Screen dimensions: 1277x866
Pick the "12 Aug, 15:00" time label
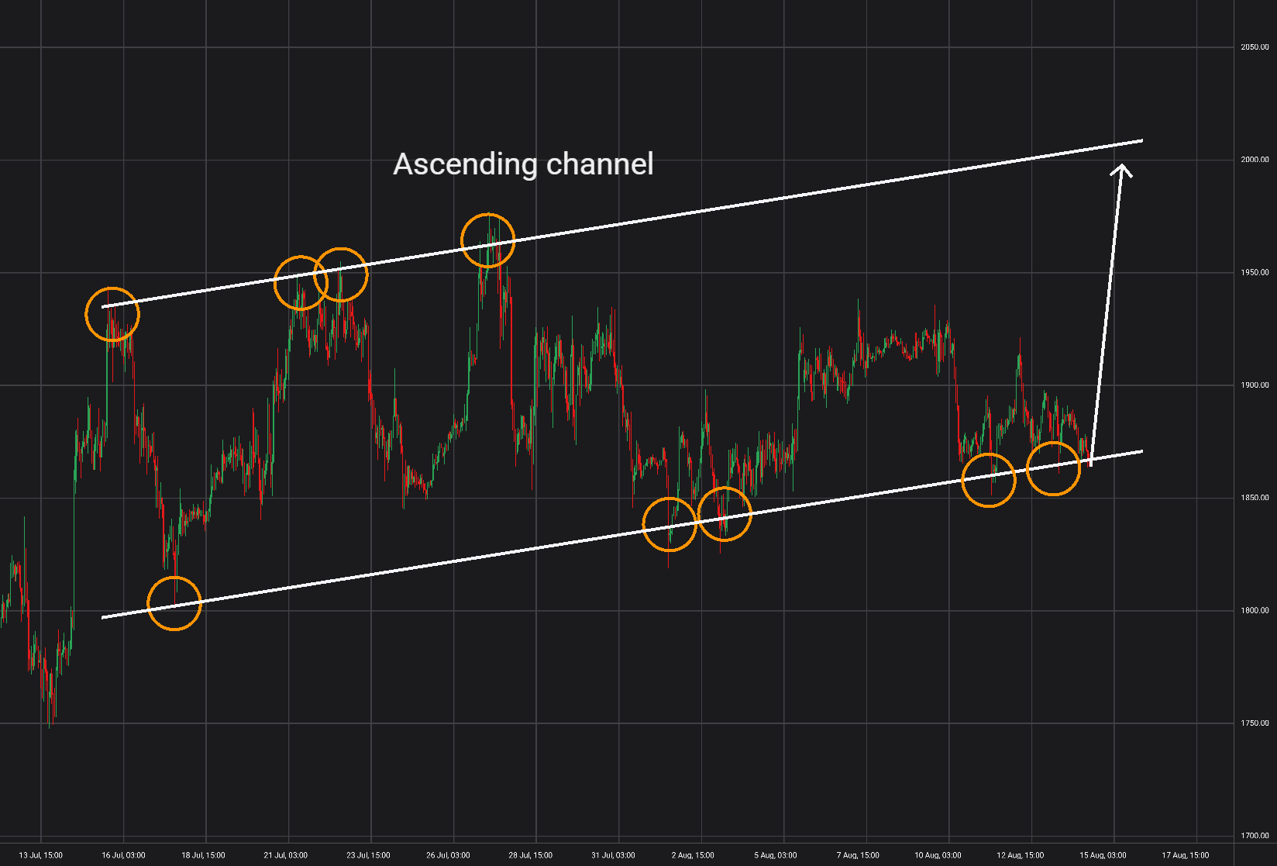pyautogui.click(x=1020, y=855)
